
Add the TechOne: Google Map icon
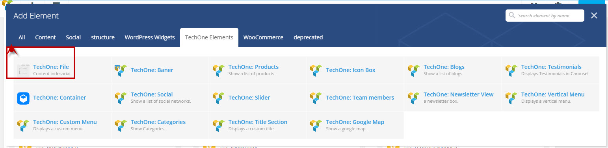(x=316, y=125)
